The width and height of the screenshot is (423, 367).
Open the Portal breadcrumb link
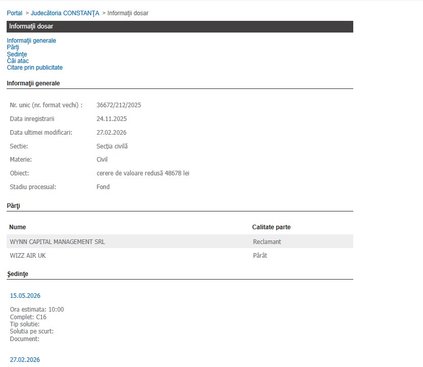click(x=14, y=13)
